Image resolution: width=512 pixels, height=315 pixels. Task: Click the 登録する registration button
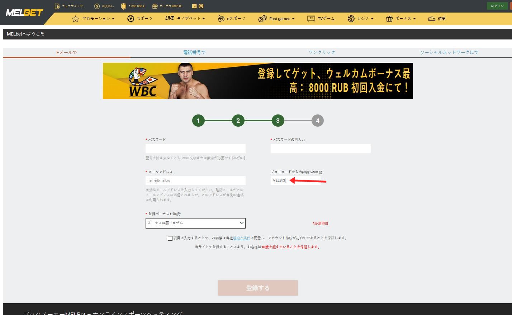258,288
